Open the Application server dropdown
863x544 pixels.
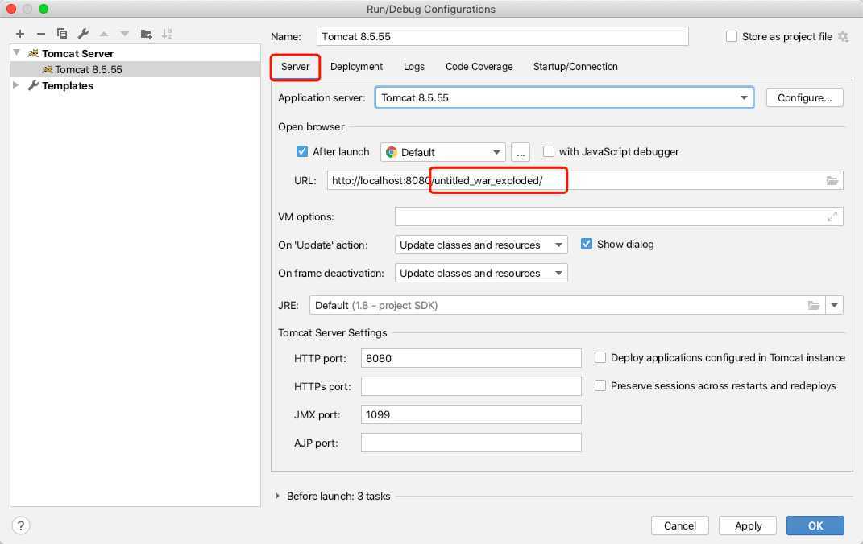coord(564,98)
